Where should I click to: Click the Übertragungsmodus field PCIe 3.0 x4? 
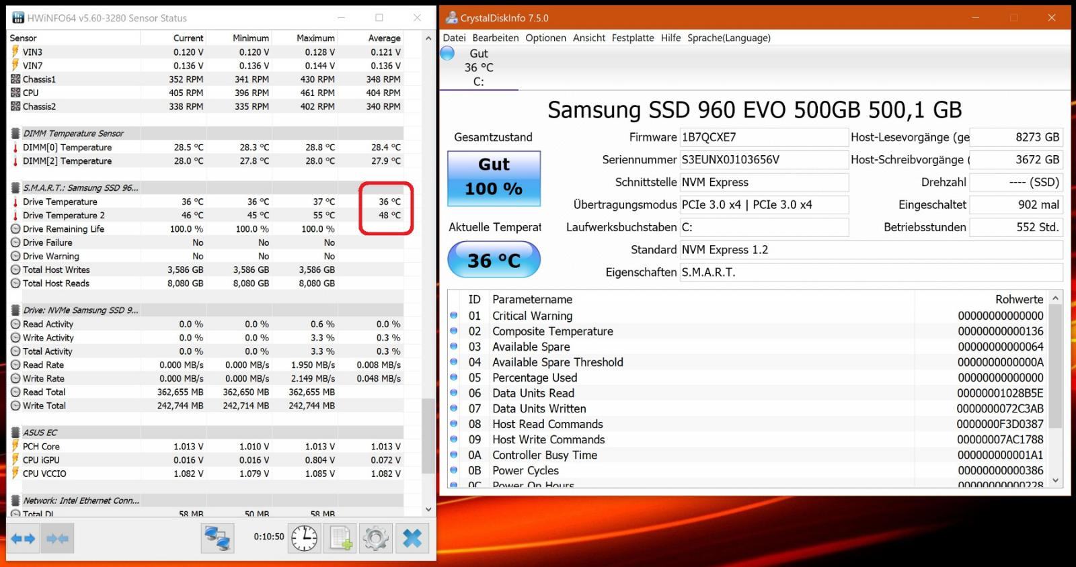click(x=764, y=205)
